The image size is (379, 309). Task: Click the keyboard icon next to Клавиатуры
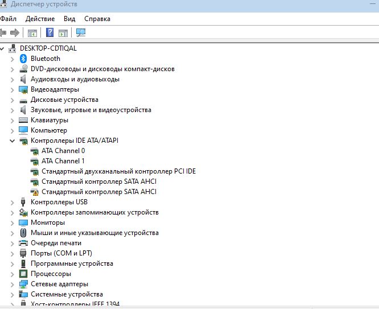click(x=23, y=120)
